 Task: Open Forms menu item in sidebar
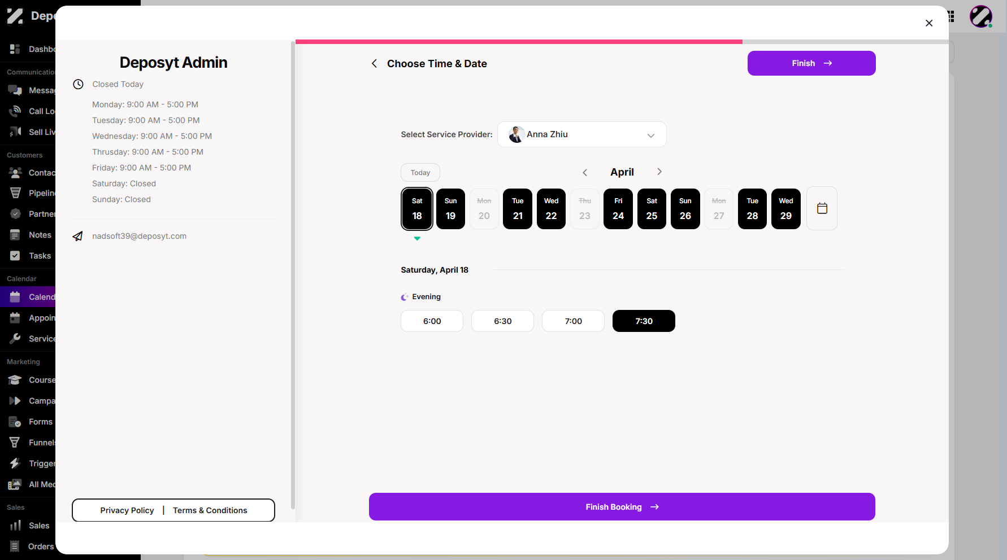point(28,422)
